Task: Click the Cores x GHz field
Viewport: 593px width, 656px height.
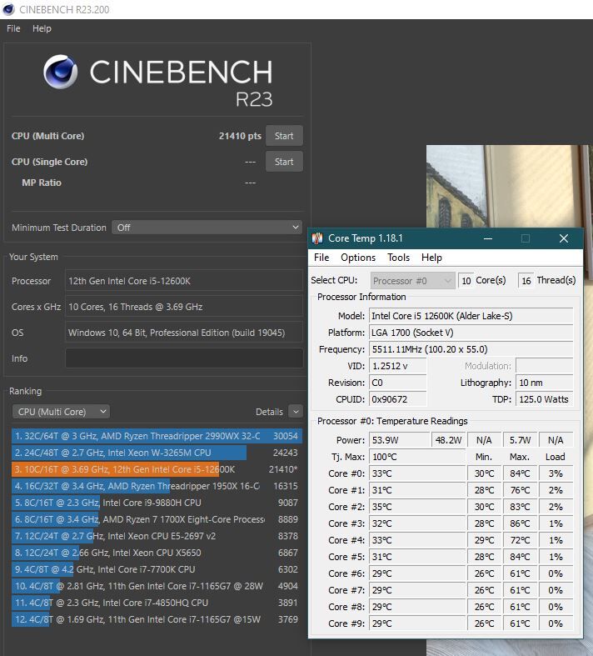Action: pyautogui.click(x=184, y=307)
